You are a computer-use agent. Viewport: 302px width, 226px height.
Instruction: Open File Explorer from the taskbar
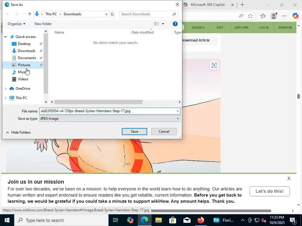point(158,220)
